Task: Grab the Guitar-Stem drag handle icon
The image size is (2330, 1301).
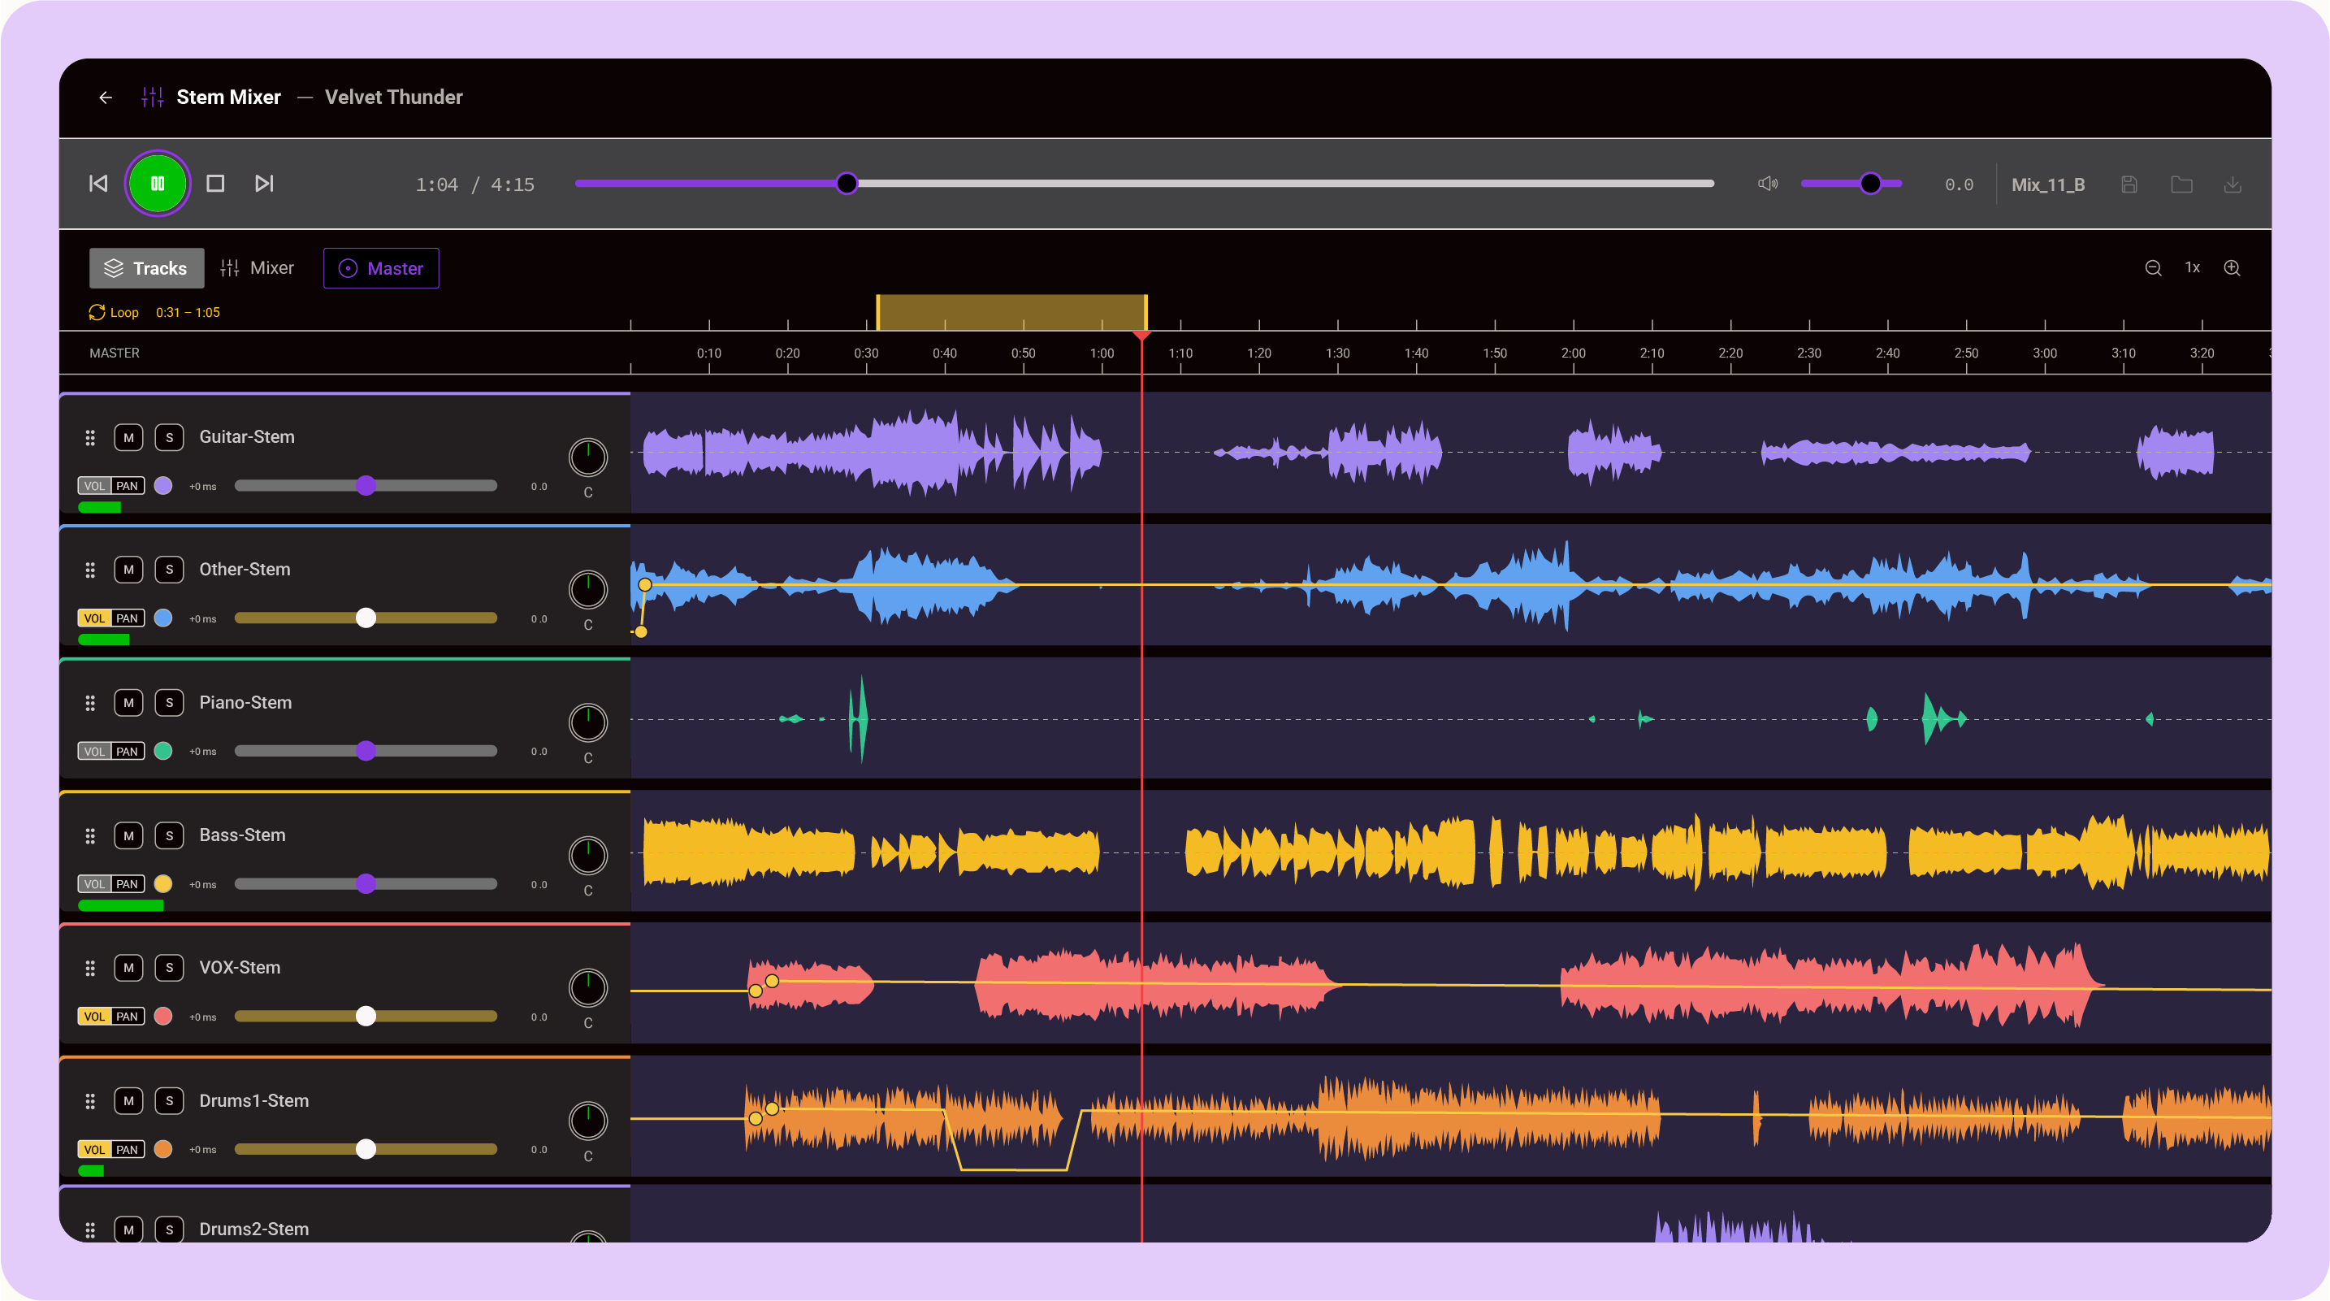Action: click(89, 437)
